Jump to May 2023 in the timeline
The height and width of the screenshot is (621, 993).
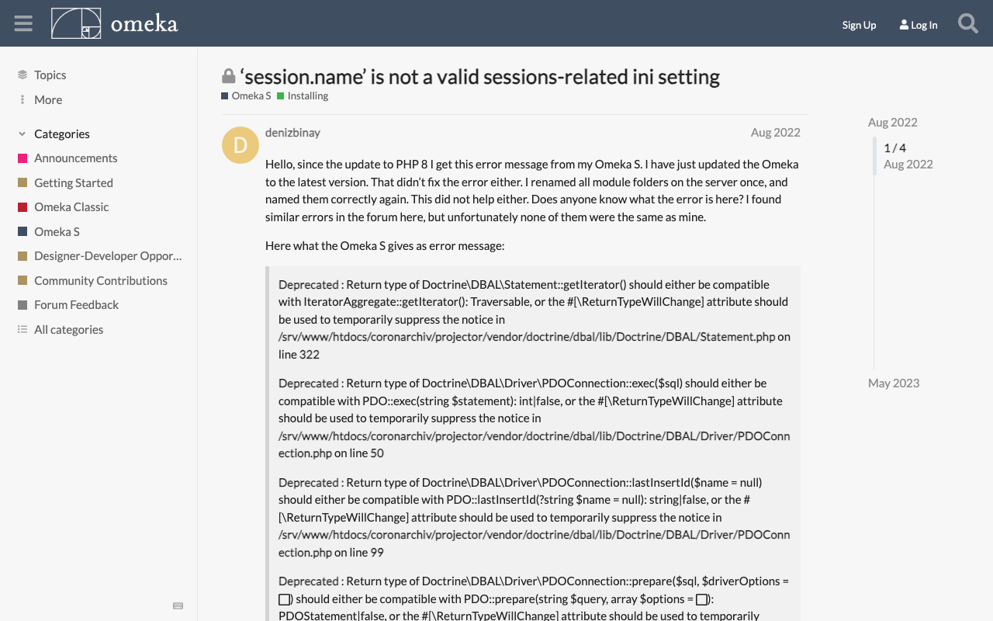pyautogui.click(x=893, y=383)
